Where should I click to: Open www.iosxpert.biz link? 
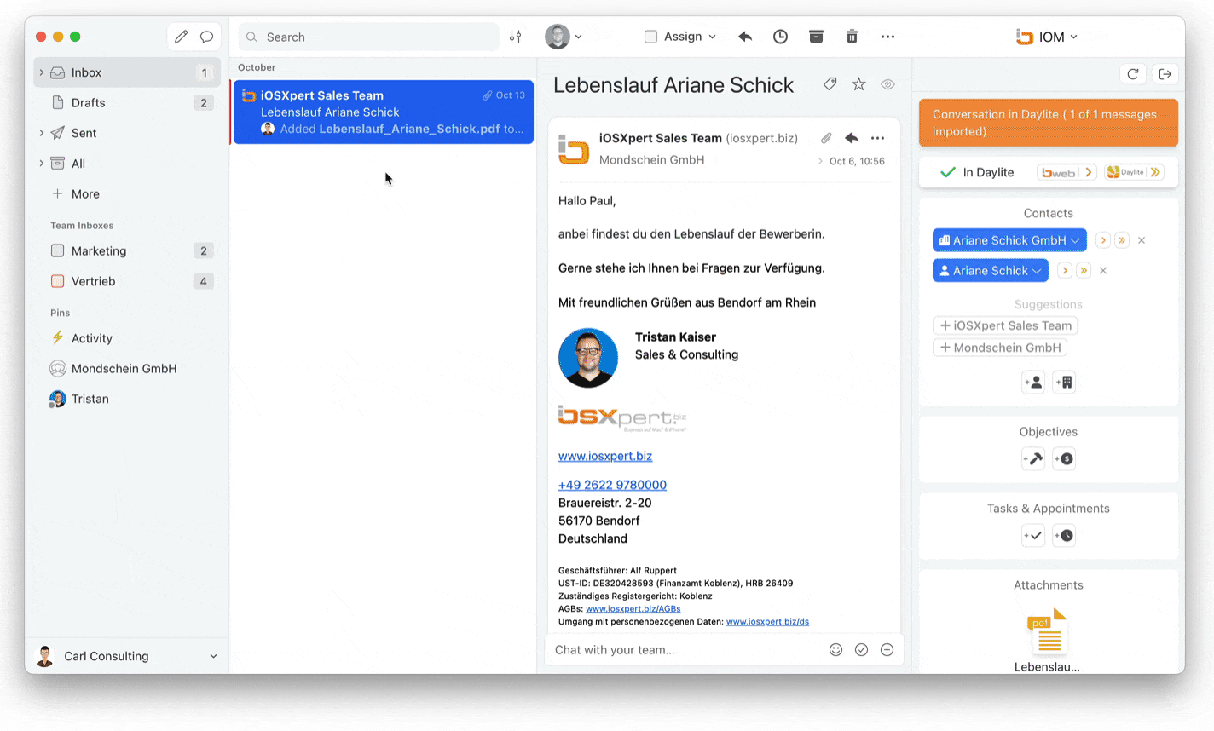point(605,456)
